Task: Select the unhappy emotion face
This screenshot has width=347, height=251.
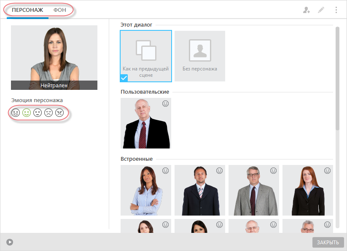Action: click(x=48, y=113)
